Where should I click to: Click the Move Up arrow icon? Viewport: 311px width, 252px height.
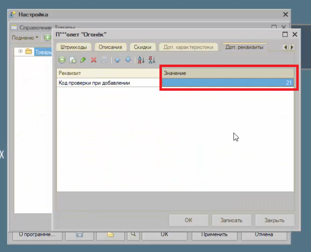[x=117, y=60]
